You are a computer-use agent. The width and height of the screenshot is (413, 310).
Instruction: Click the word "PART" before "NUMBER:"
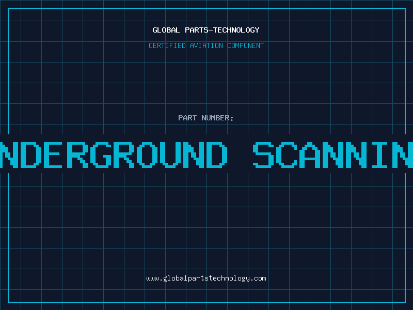click(187, 118)
